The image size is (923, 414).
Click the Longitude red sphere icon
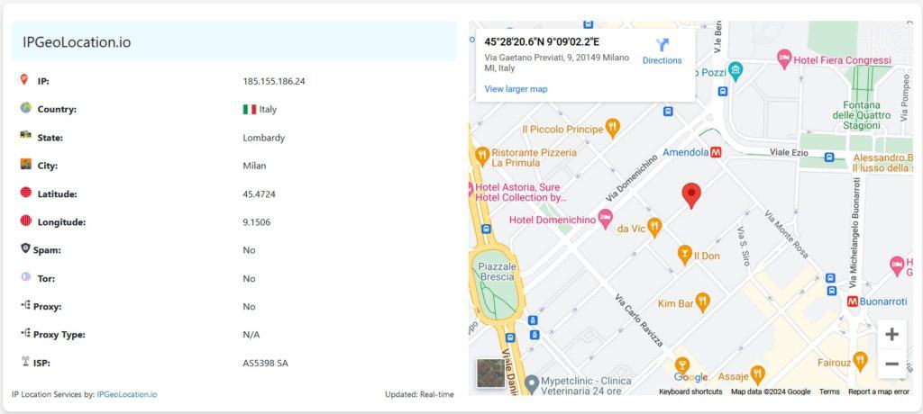[x=26, y=220]
